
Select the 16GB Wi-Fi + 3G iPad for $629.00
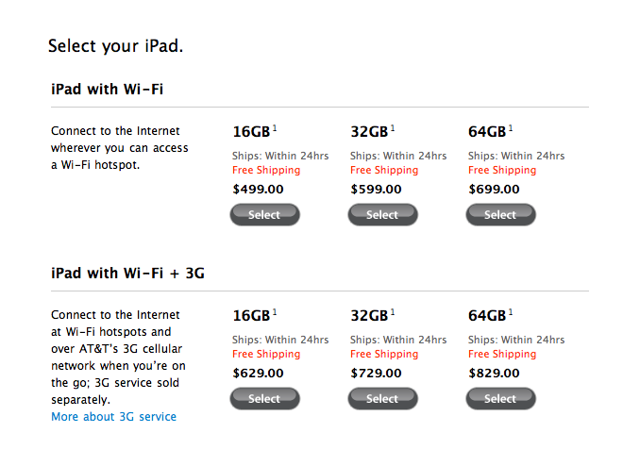264,399
